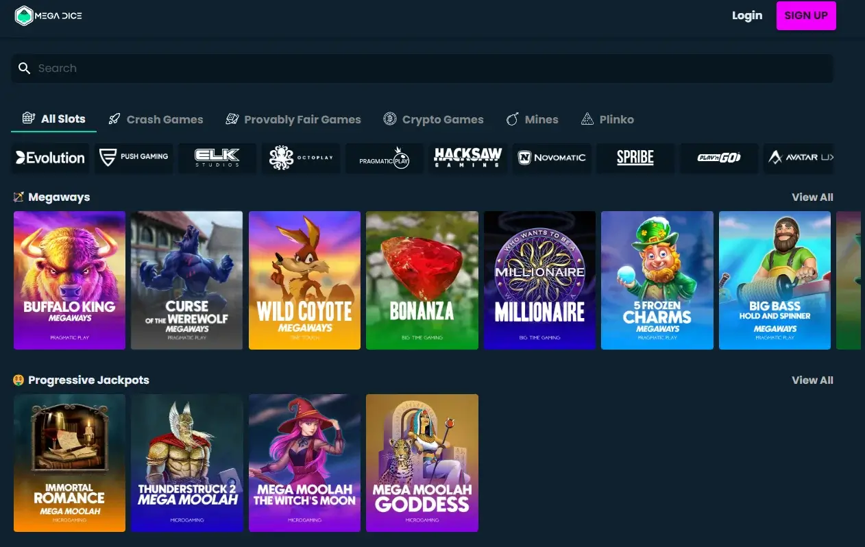Click the Login link

click(747, 15)
